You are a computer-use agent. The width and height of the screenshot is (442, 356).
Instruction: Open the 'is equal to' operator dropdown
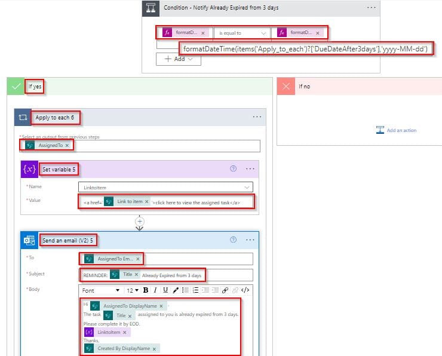(x=242, y=33)
